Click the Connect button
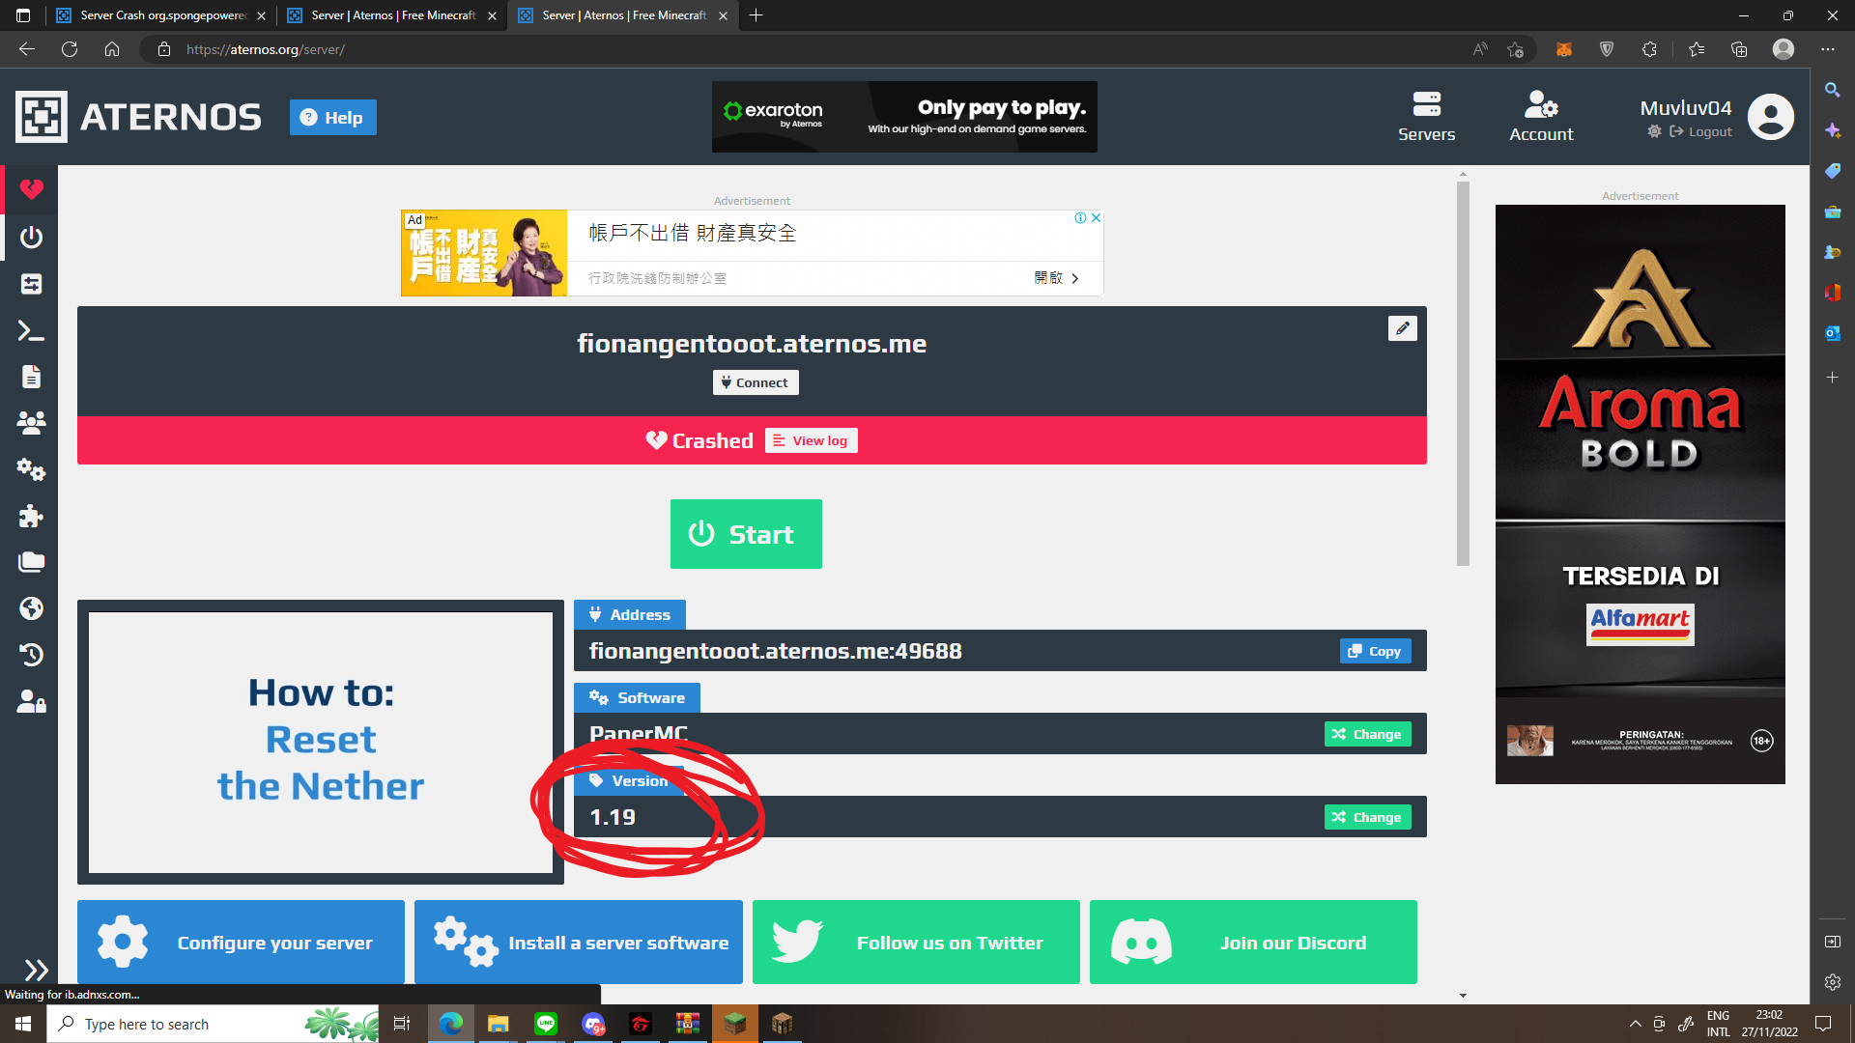The width and height of the screenshot is (1855, 1043). (756, 382)
